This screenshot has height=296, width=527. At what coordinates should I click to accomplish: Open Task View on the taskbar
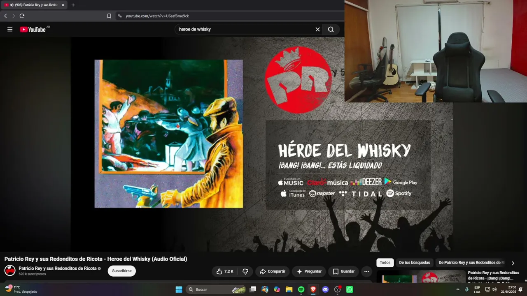253,289
